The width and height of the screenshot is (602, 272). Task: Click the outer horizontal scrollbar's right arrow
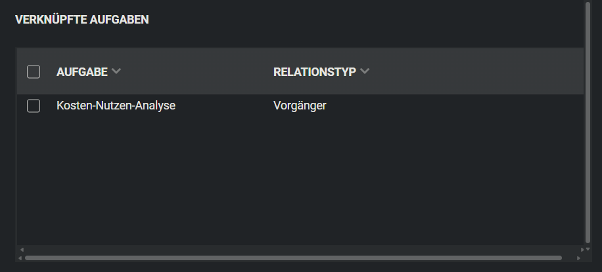(x=578, y=258)
